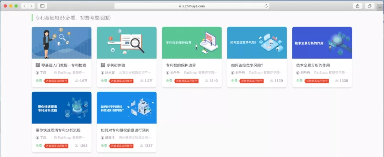Open thumbnail of 零基础入门教程一专利检索 course
Screen dimensions: 384x157
click(x=62, y=43)
